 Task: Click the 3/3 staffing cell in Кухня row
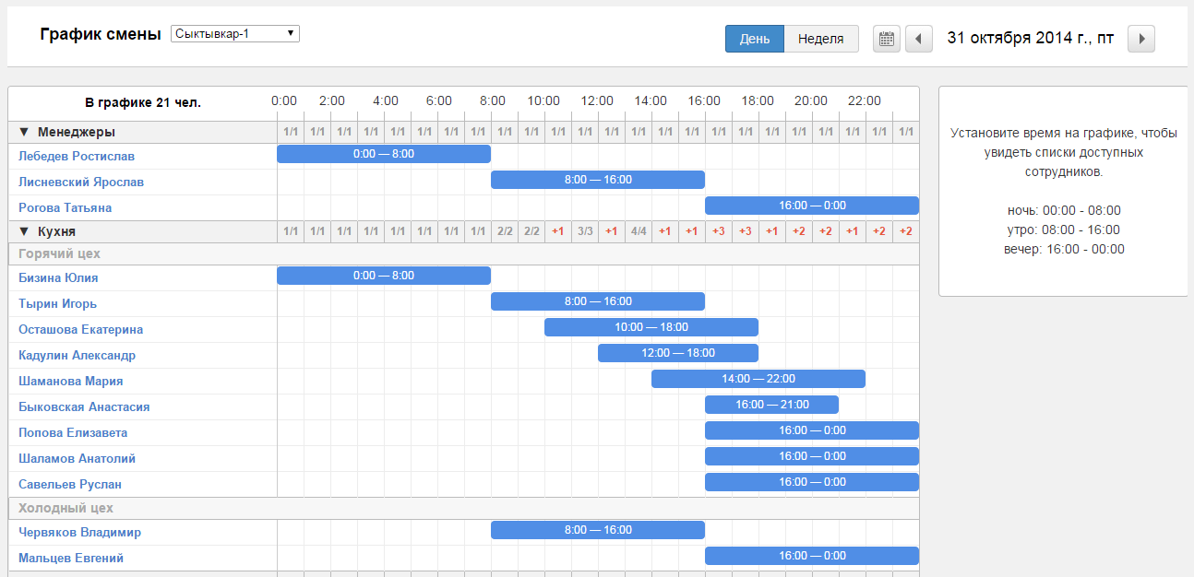pos(585,231)
